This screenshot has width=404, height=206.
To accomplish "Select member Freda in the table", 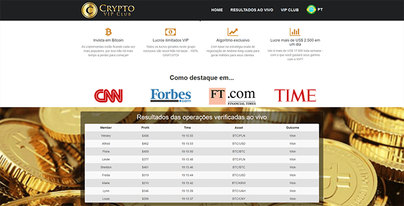I will [x=106, y=176].
